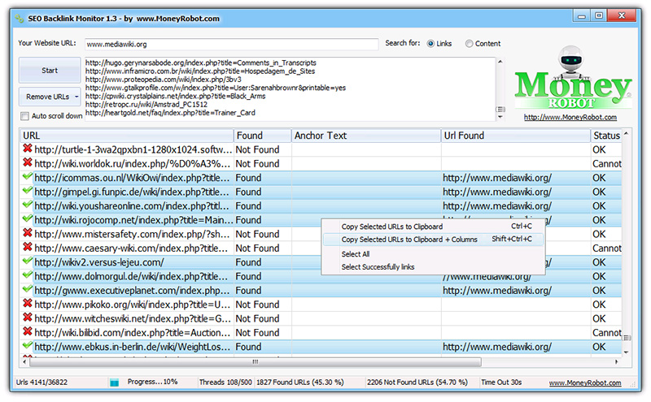Click the URL column header
This screenshot has width=651, height=402.
coord(127,136)
